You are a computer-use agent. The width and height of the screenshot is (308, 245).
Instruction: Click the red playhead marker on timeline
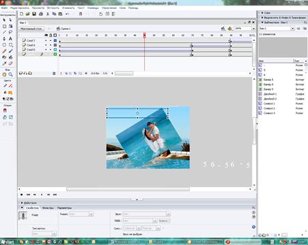(x=144, y=35)
